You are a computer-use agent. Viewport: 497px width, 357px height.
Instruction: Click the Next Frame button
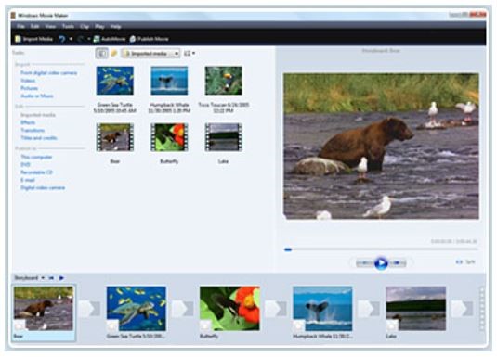(398, 263)
